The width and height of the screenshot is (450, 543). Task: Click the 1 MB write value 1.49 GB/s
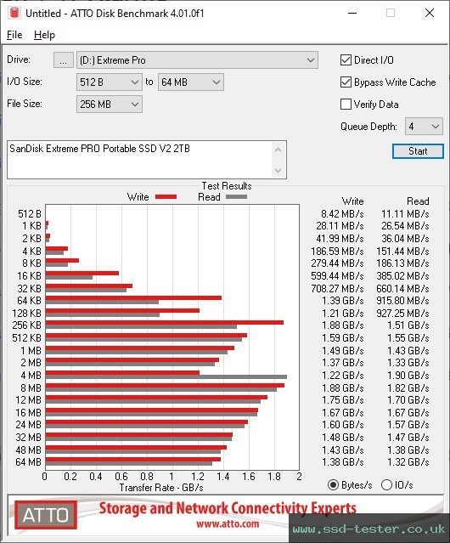(x=342, y=351)
